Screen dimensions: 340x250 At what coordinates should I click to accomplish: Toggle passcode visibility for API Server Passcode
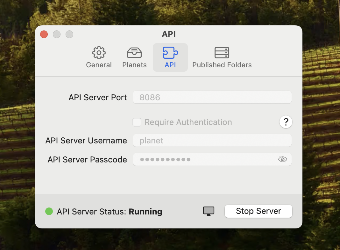[x=283, y=159]
